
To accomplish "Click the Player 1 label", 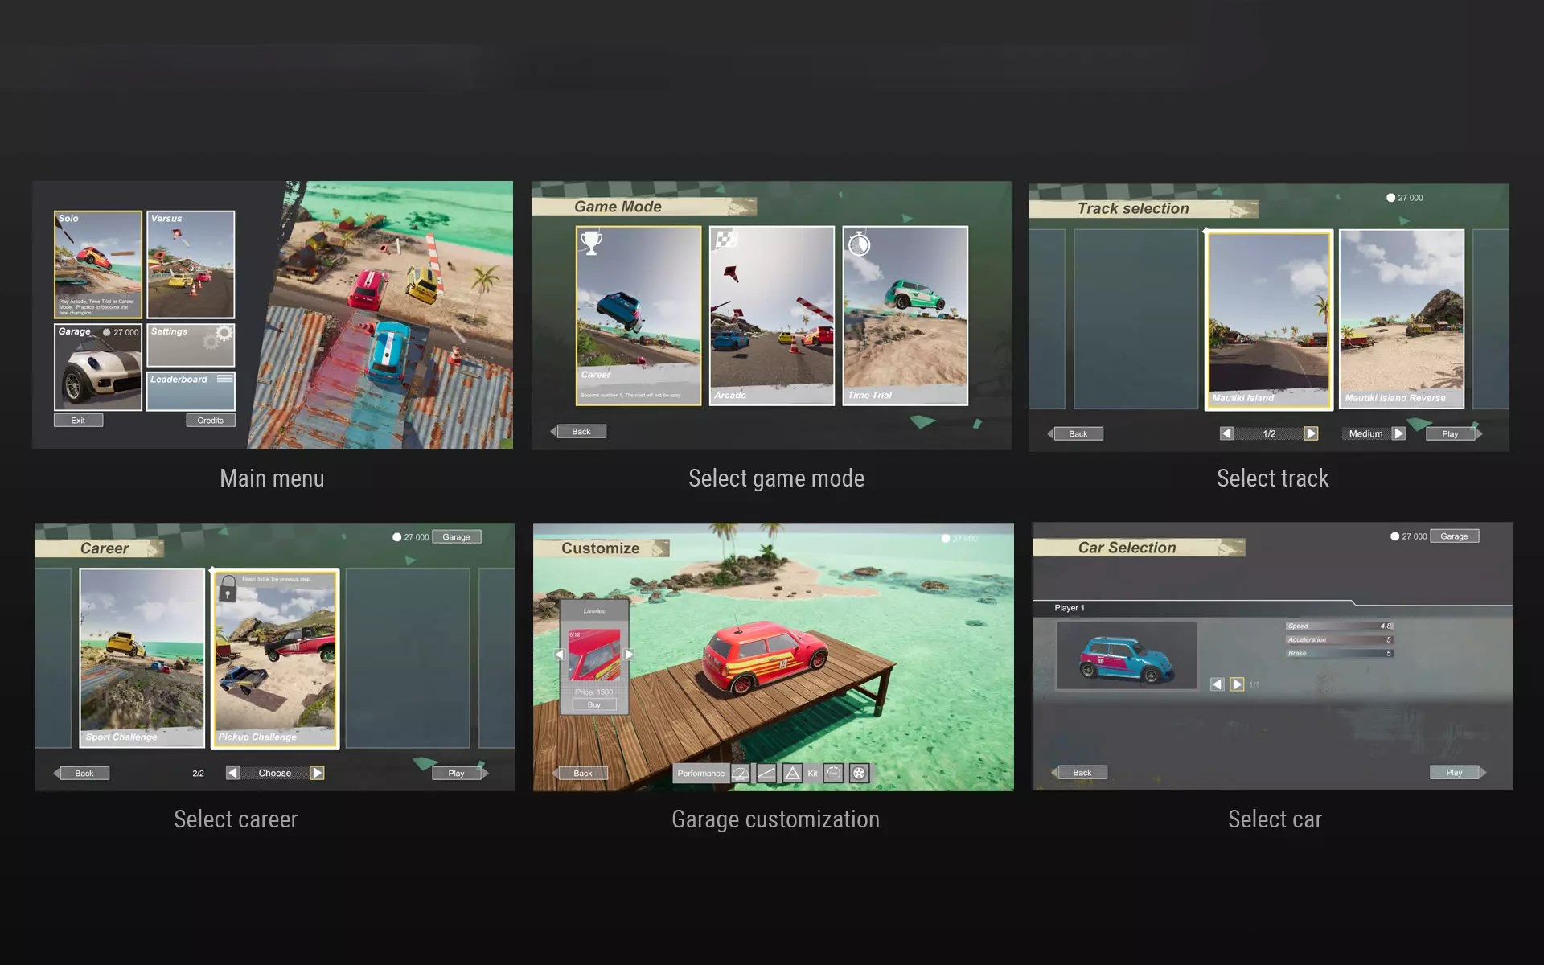I will click(1070, 608).
